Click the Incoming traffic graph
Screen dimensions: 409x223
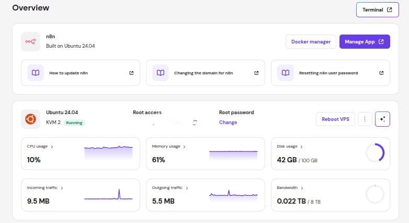tap(108, 195)
